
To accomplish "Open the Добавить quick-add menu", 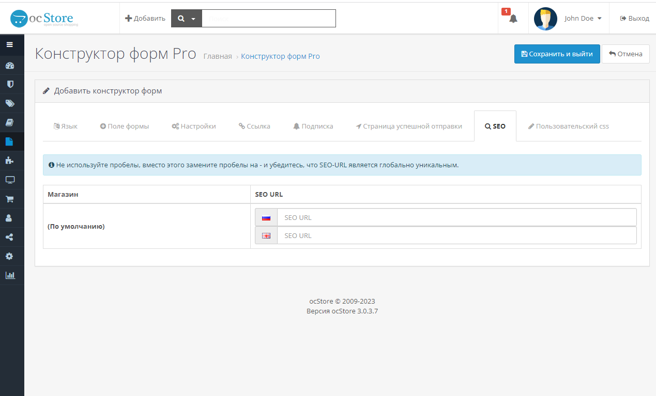I will coord(145,19).
